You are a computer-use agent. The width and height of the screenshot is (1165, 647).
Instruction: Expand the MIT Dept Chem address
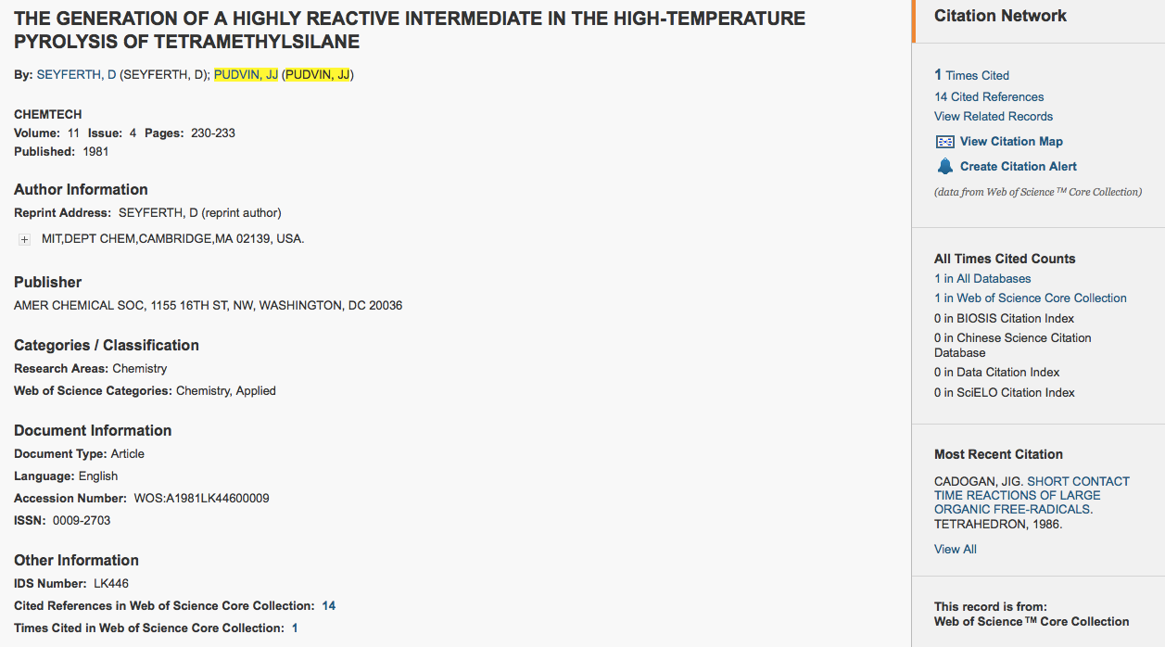[x=24, y=239]
